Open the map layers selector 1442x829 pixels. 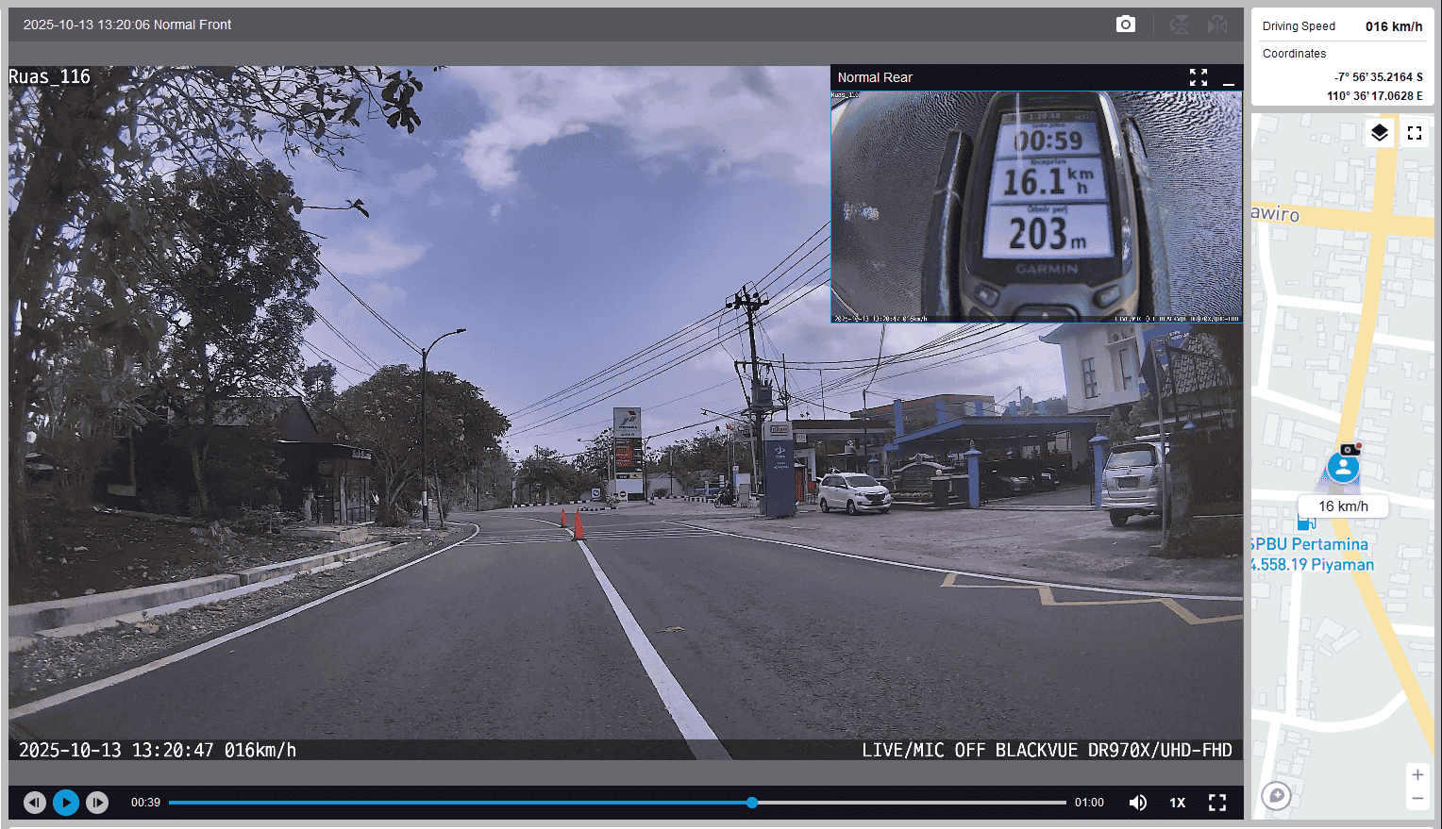pos(1379,133)
